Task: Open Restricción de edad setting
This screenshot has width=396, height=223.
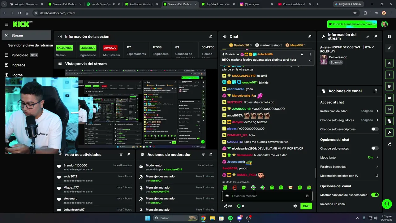Action: click(349, 111)
